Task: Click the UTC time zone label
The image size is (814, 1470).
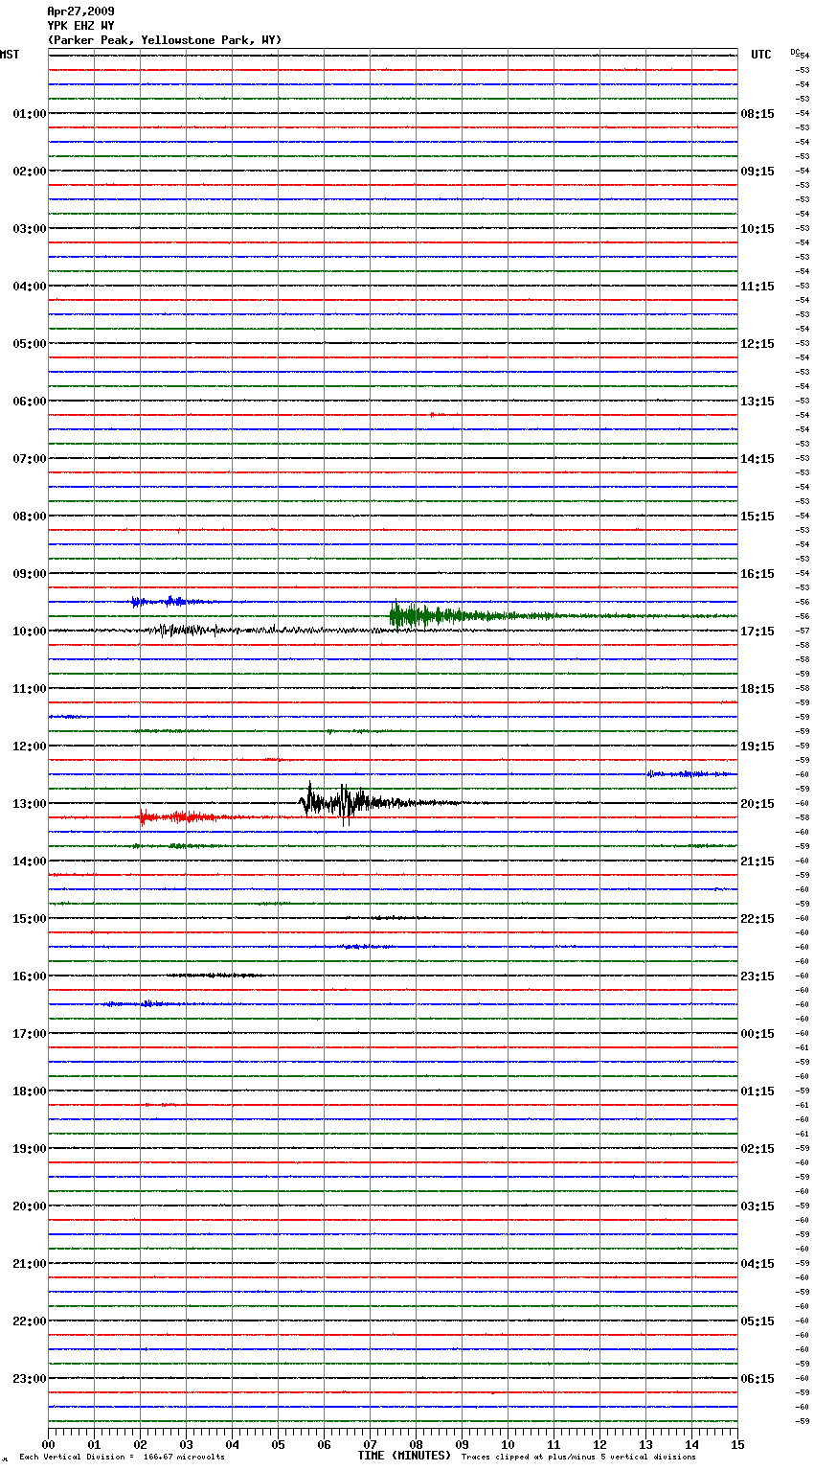Action: 761,55
